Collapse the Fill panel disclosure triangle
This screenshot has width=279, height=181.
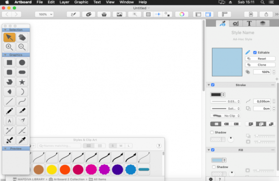(x=209, y=150)
